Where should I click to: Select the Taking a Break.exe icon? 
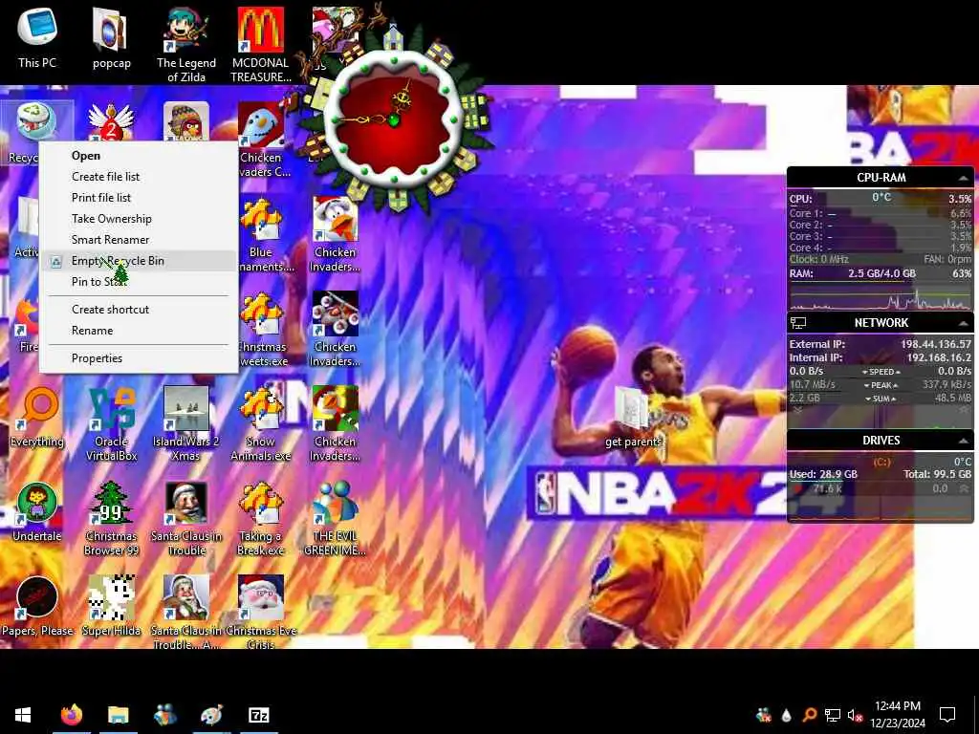click(x=260, y=519)
